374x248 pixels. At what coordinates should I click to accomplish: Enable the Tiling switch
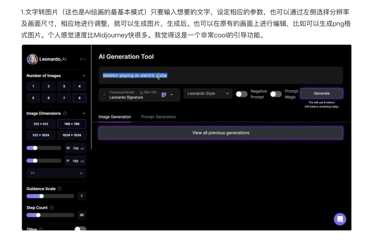[80, 229]
